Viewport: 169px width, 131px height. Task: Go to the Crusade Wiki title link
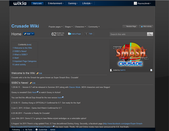click(25, 26)
